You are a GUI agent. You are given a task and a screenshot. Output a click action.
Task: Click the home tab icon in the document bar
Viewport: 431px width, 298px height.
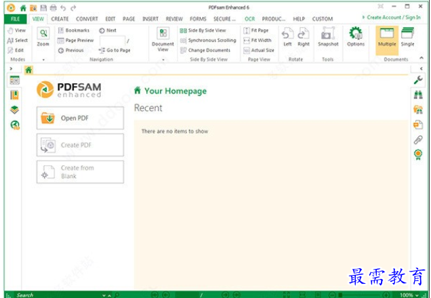[28, 70]
